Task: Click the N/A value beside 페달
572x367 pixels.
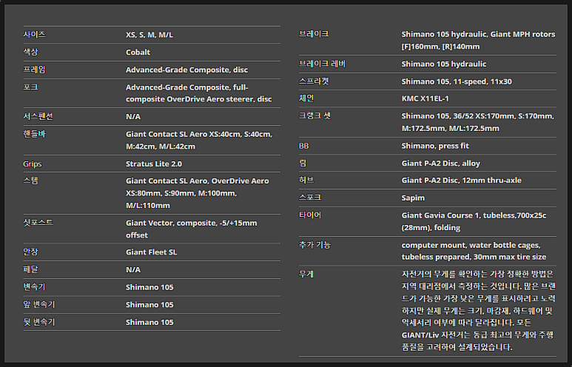Action: pyautogui.click(x=133, y=269)
